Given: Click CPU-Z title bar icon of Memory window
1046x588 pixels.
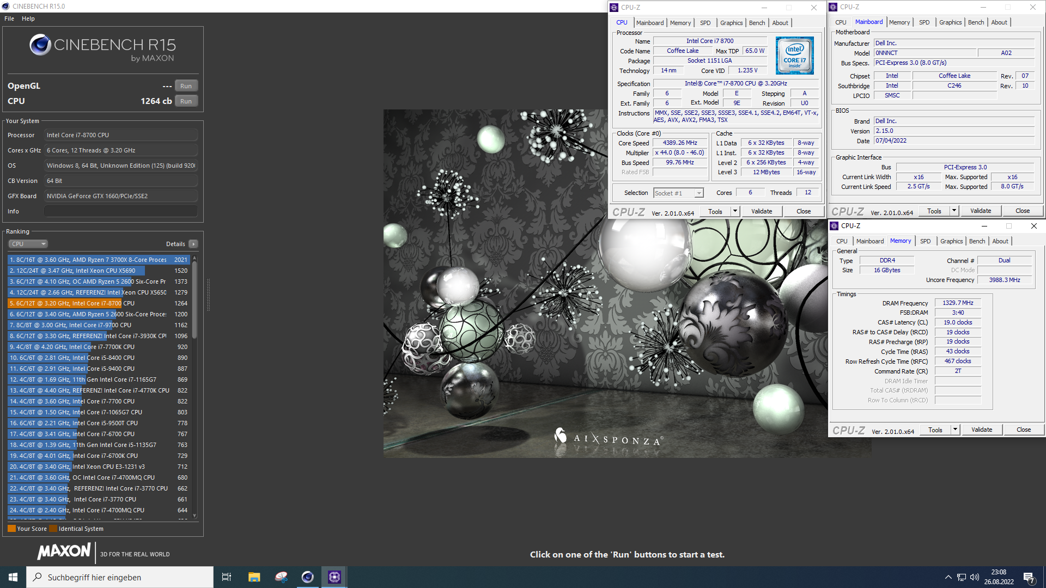Looking at the screenshot, I should tap(834, 226).
